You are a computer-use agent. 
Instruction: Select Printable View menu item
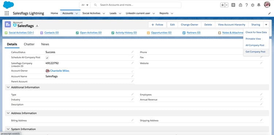(x=256, y=39)
